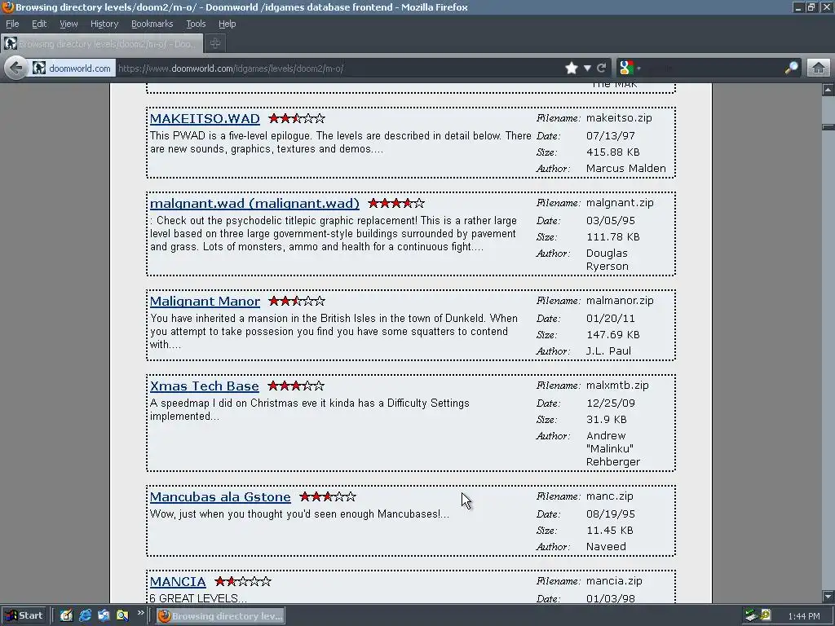Open the MAKEITSO.WAD link
835x626 pixels.
pos(205,119)
